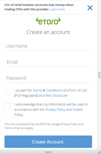Check the information acknowledgment checkbox
This screenshot has height=154, width=101.
(7, 106)
